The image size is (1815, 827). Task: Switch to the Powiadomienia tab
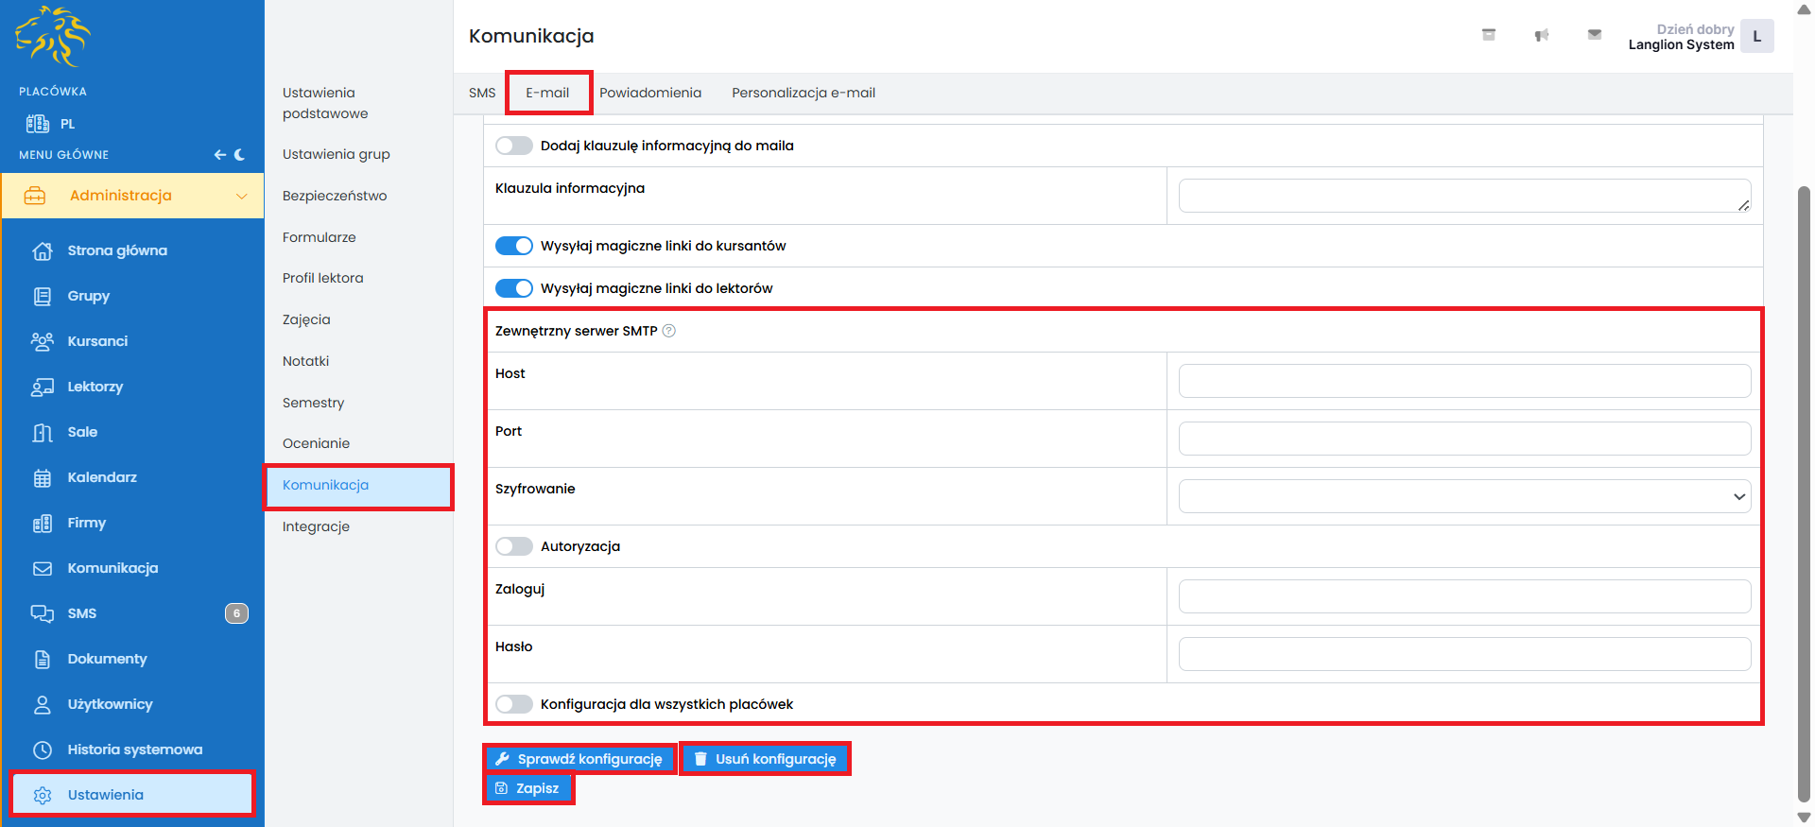tap(650, 93)
